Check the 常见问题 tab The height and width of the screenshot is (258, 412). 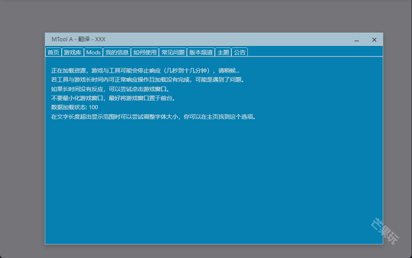coord(173,52)
